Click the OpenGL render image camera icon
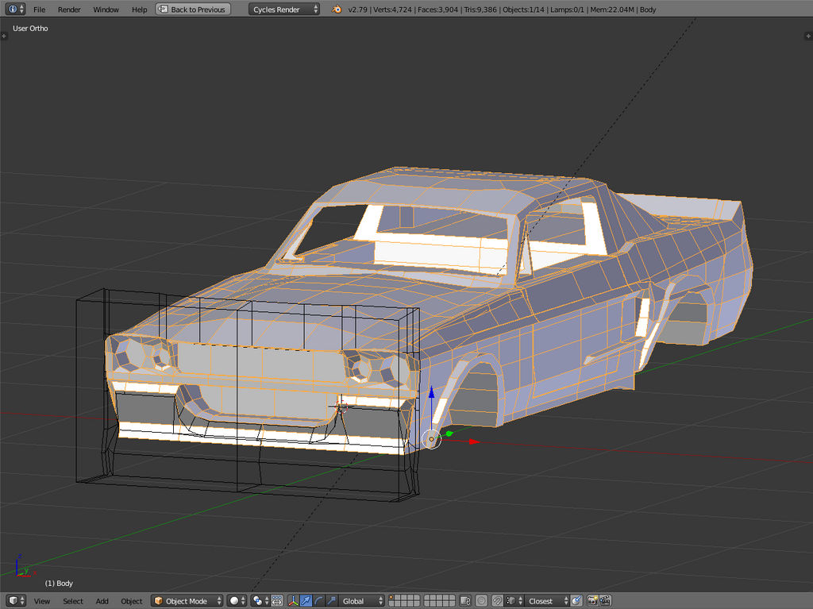The width and height of the screenshot is (813, 609). tap(592, 601)
